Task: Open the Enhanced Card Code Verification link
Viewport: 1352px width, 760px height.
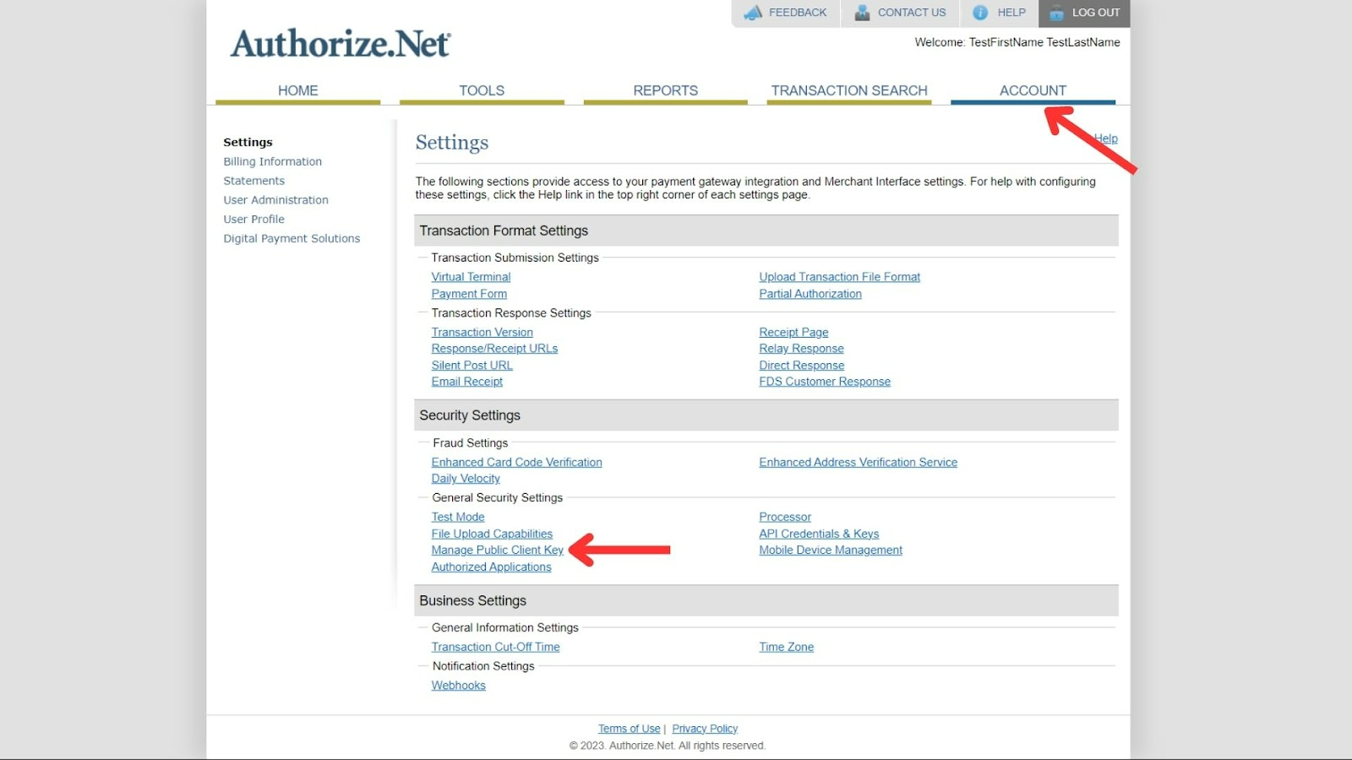Action: pos(516,462)
